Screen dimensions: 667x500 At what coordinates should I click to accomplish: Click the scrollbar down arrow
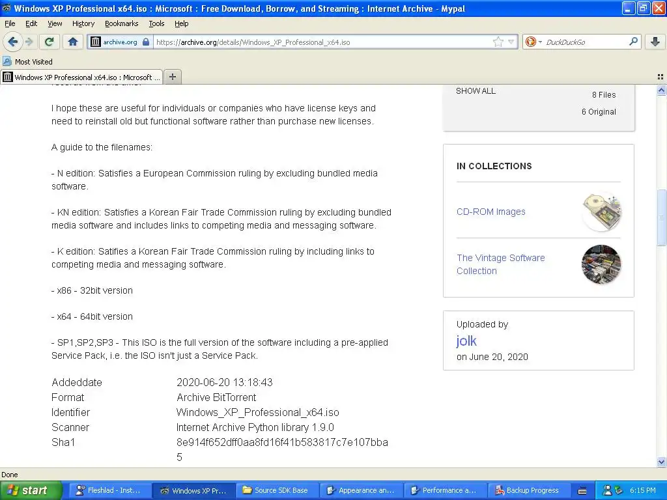point(661,462)
